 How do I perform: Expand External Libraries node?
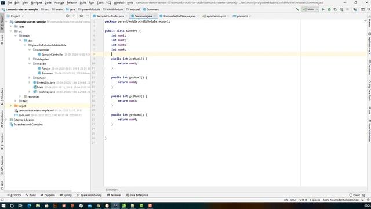coord(6,120)
